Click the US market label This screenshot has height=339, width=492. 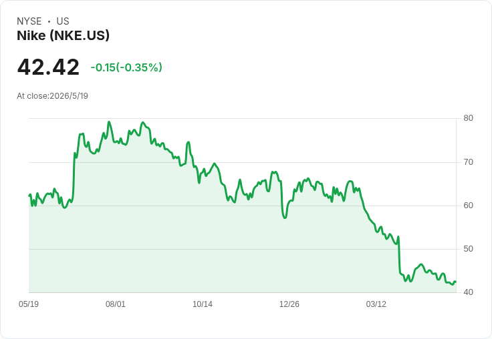pos(63,21)
